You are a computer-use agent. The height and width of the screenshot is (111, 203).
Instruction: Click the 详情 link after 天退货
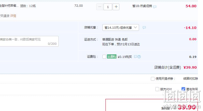pyautogui.click(x=13, y=16)
